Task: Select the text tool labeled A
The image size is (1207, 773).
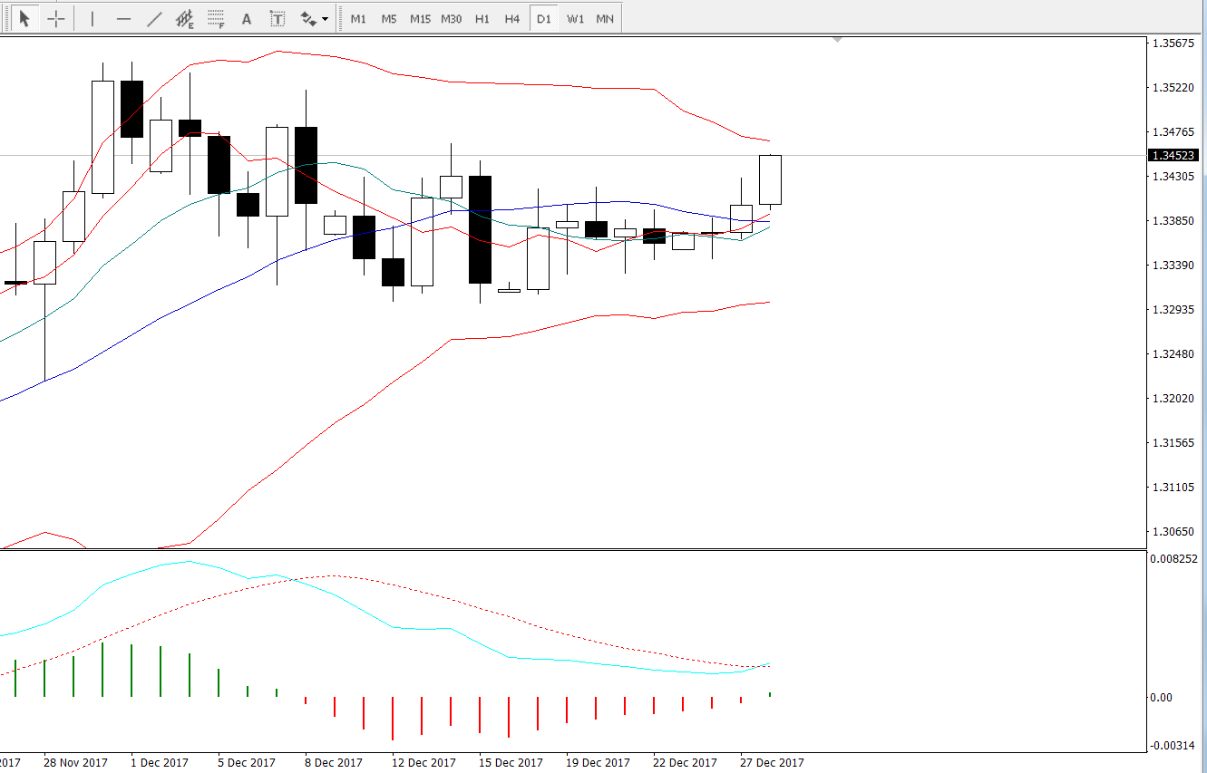Action: pos(247,18)
